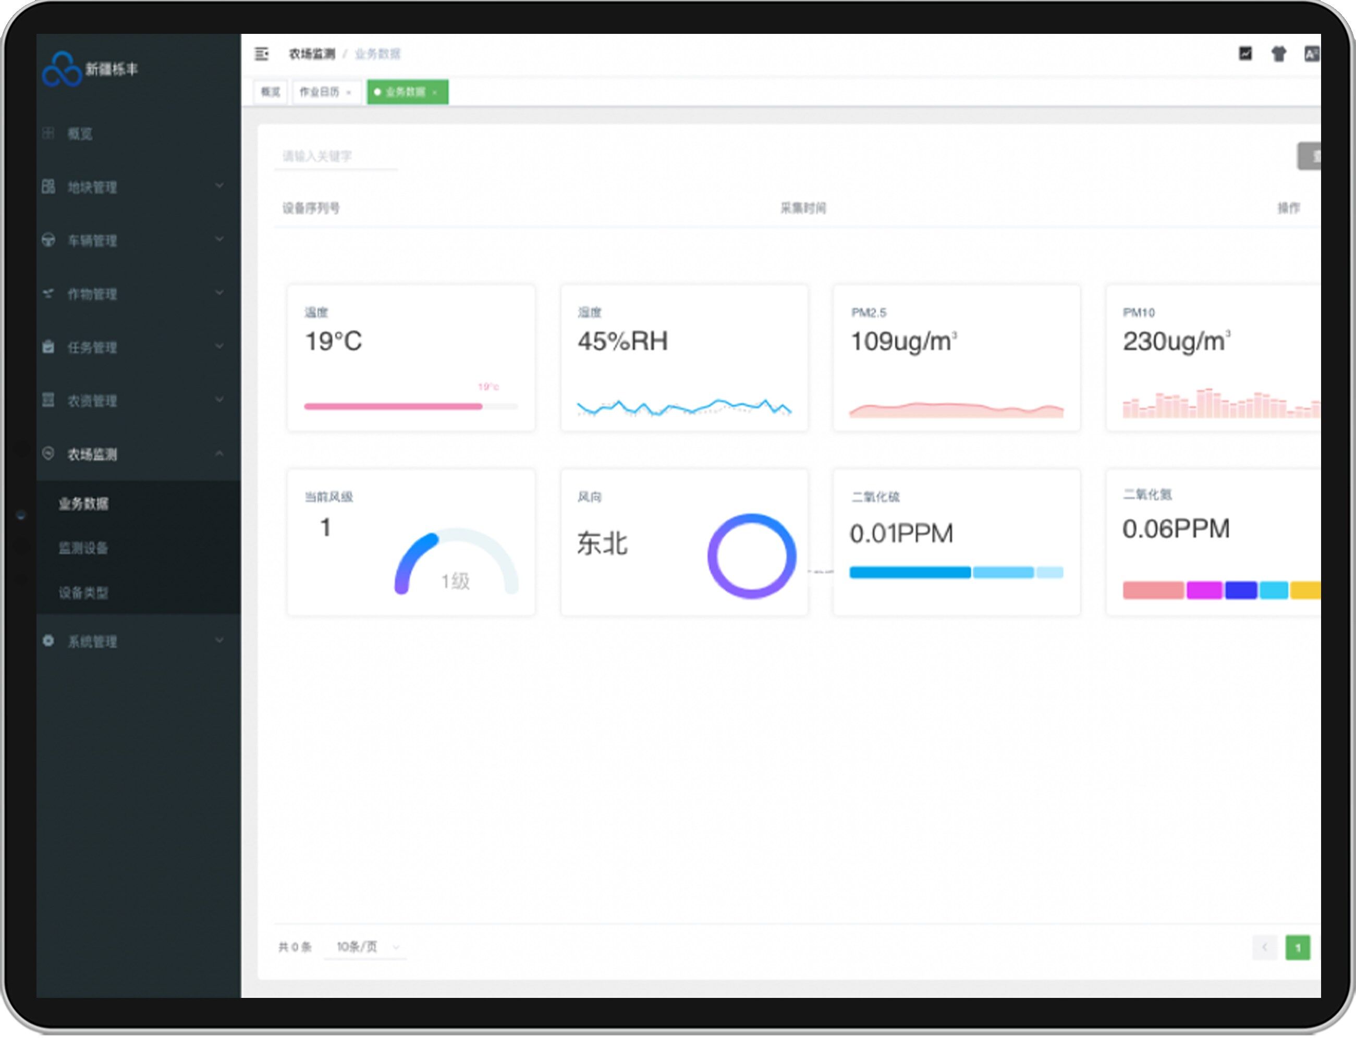Open the chart icon in top bar
Screen dimensions: 1356x1038
click(x=1245, y=54)
